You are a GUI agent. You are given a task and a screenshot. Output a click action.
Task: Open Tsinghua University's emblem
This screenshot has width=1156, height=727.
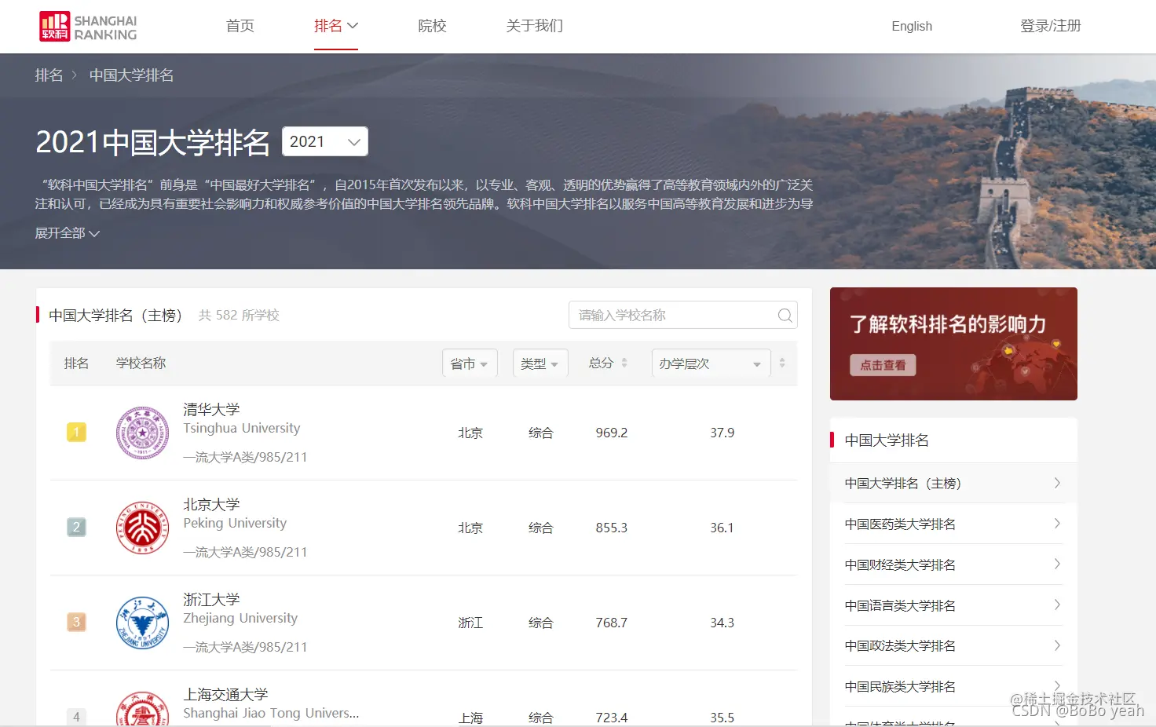(142, 433)
